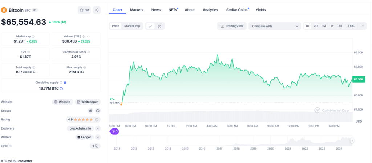Open the About tab
Screen dimensions: 372x163
tap(190, 10)
